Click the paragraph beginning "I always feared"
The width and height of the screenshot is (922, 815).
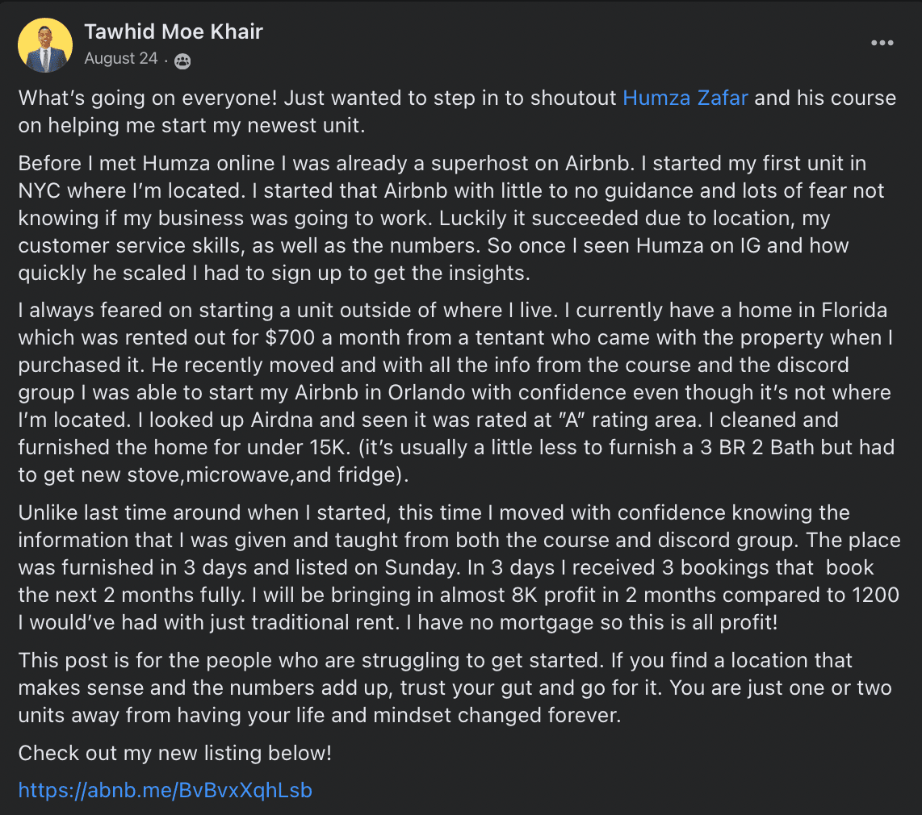[x=452, y=392]
